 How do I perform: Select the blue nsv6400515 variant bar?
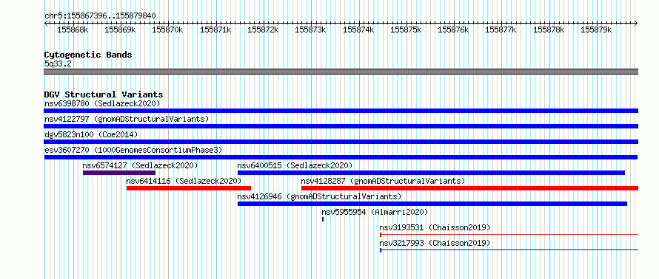431,173
